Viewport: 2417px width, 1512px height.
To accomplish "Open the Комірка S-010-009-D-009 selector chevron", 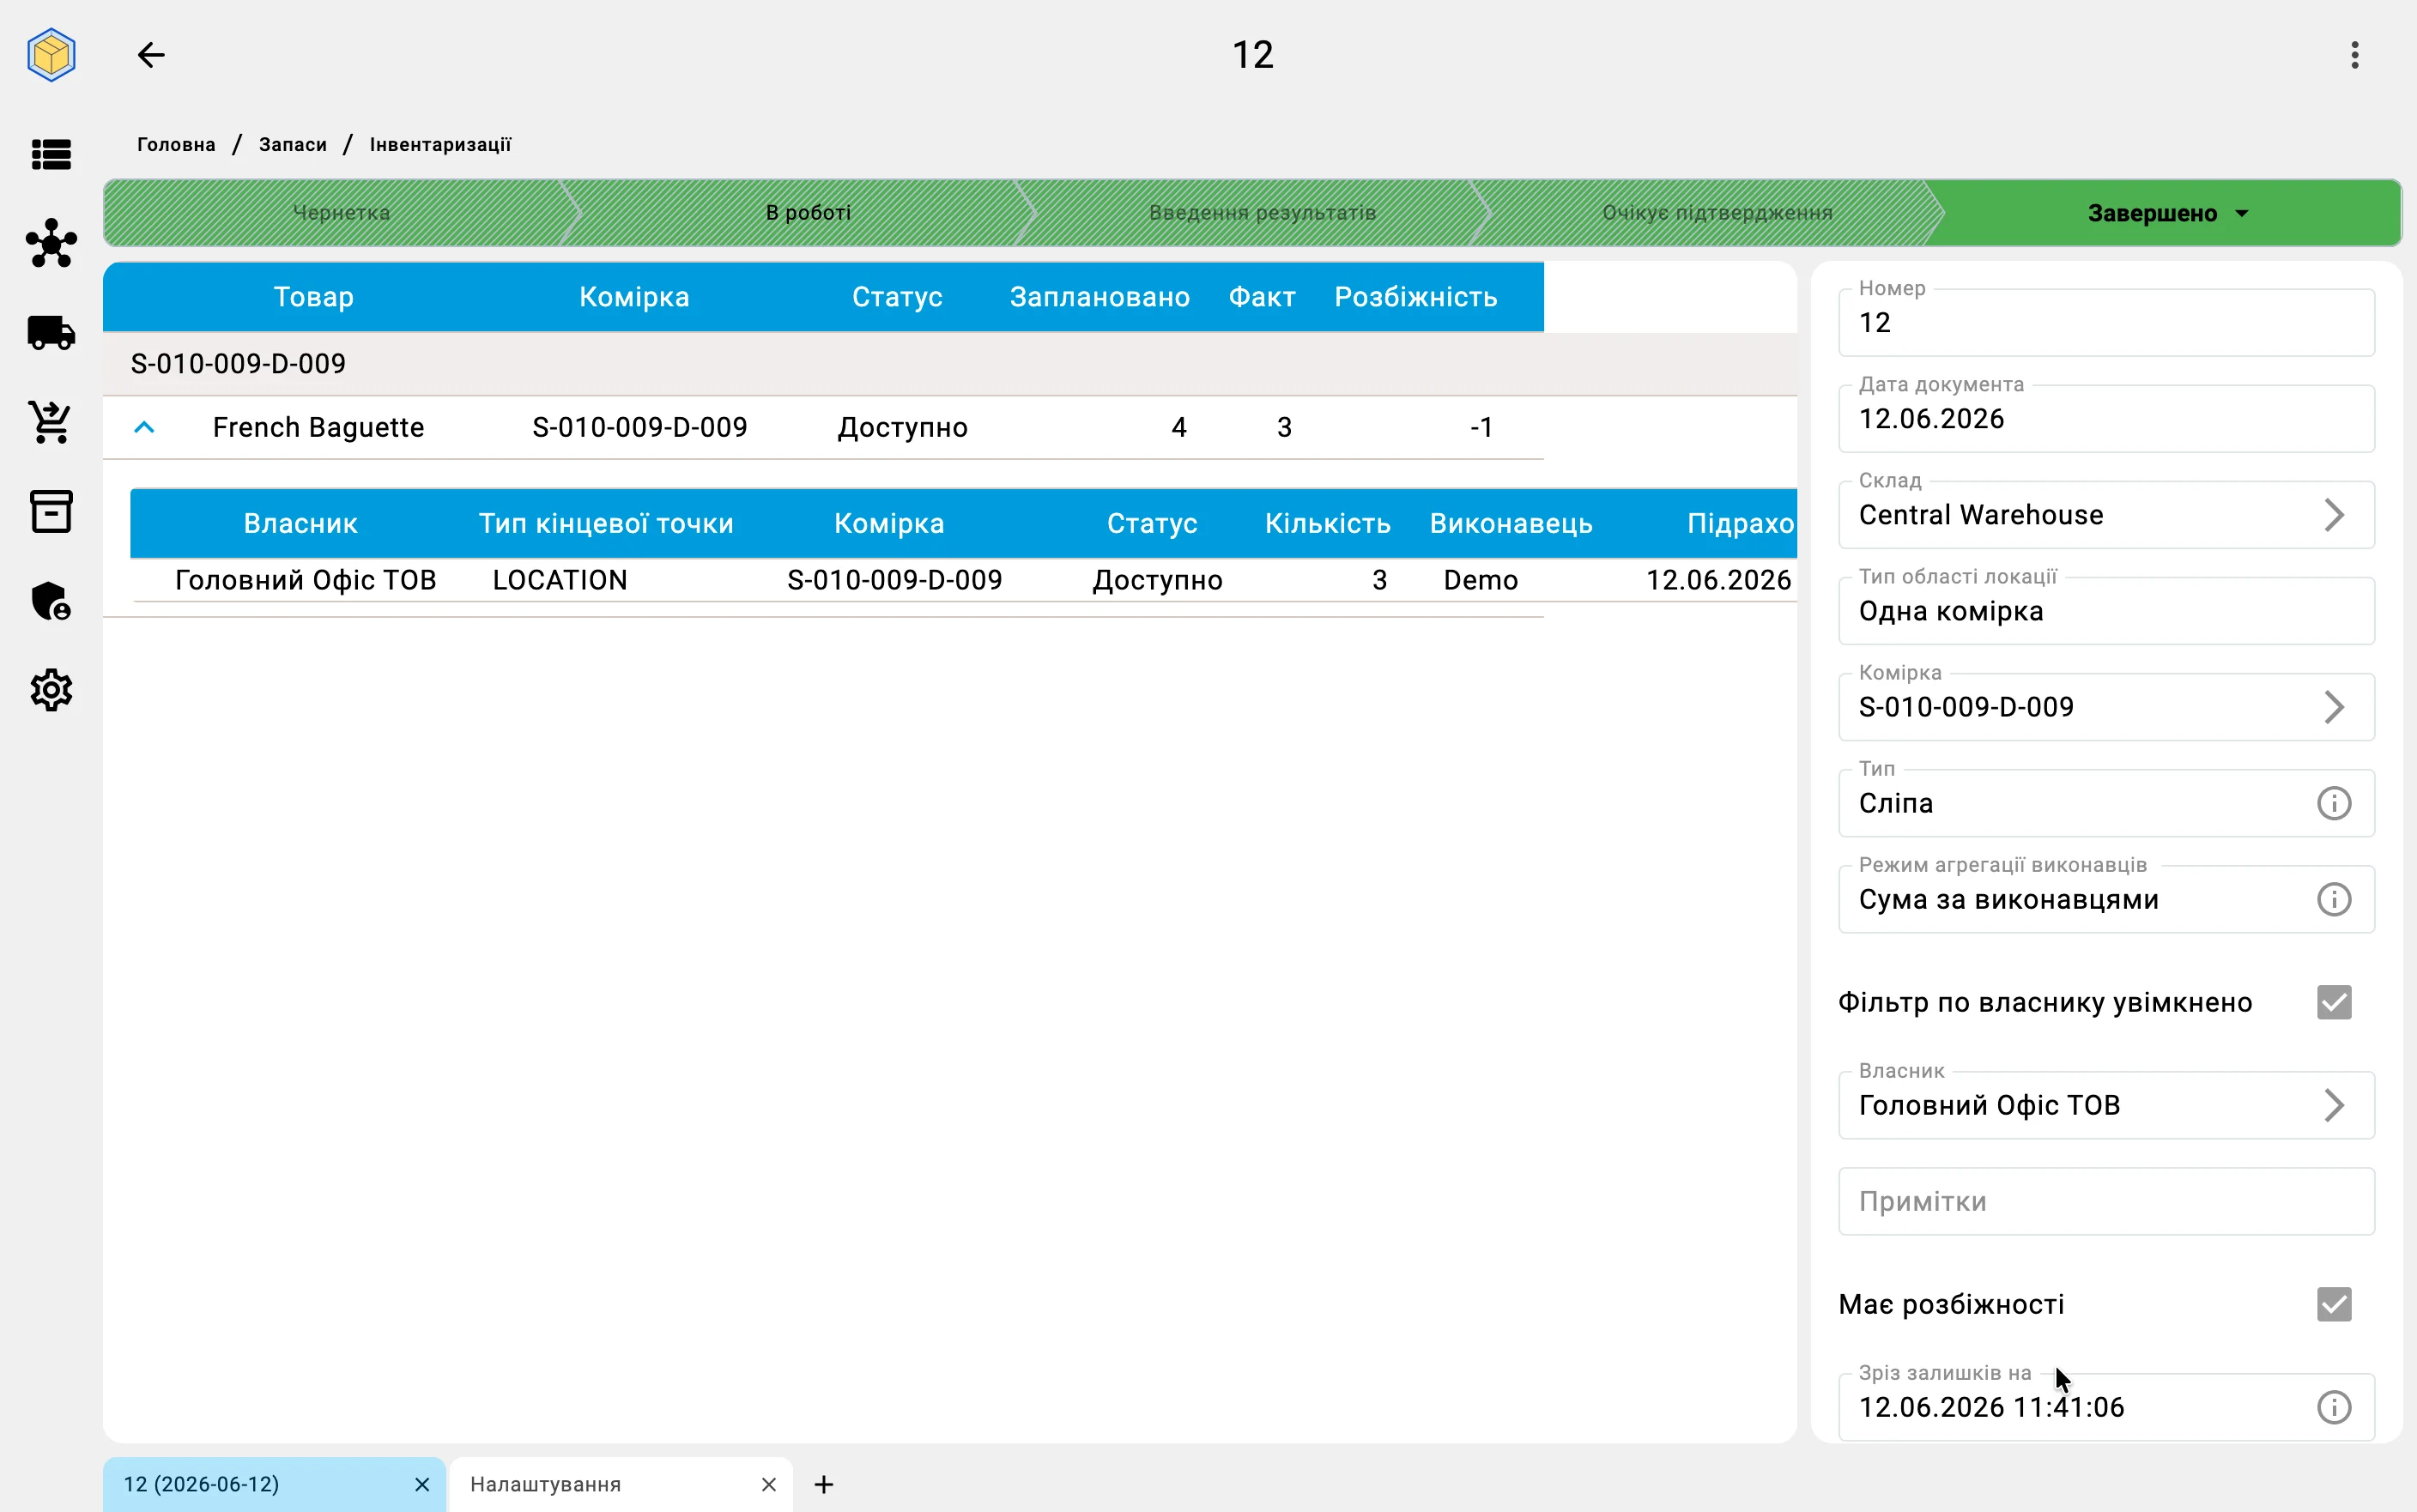I will click(2333, 707).
